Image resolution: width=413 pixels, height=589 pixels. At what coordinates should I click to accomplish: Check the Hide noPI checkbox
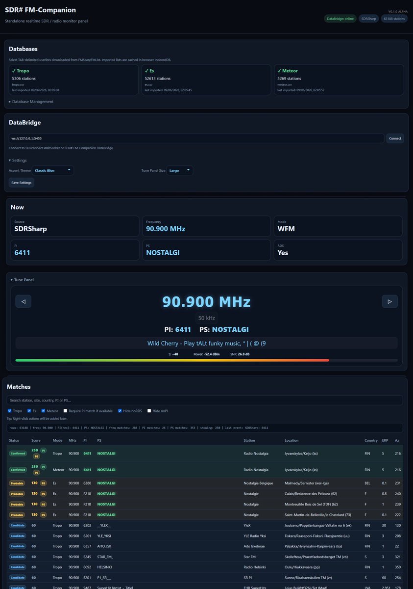[x=149, y=411]
